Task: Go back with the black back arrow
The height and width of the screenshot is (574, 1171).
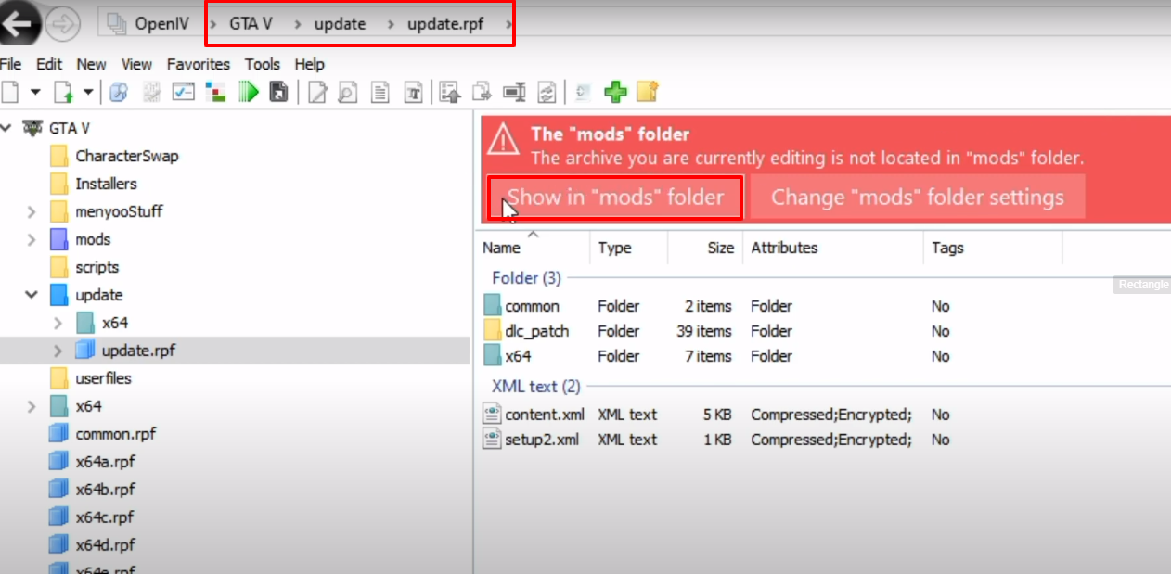Action: pyautogui.click(x=19, y=25)
